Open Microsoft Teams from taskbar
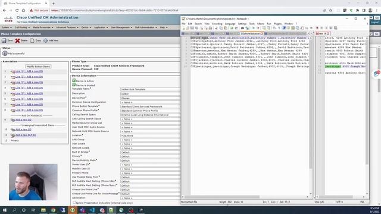 click(82, 210)
